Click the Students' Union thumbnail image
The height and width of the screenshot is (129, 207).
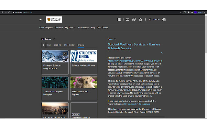[84, 56]
